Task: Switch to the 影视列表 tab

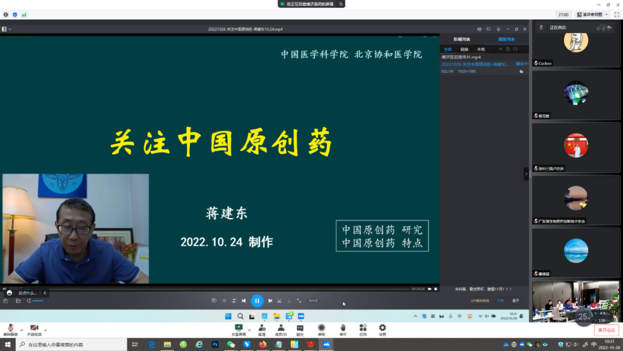Action: click(x=461, y=39)
